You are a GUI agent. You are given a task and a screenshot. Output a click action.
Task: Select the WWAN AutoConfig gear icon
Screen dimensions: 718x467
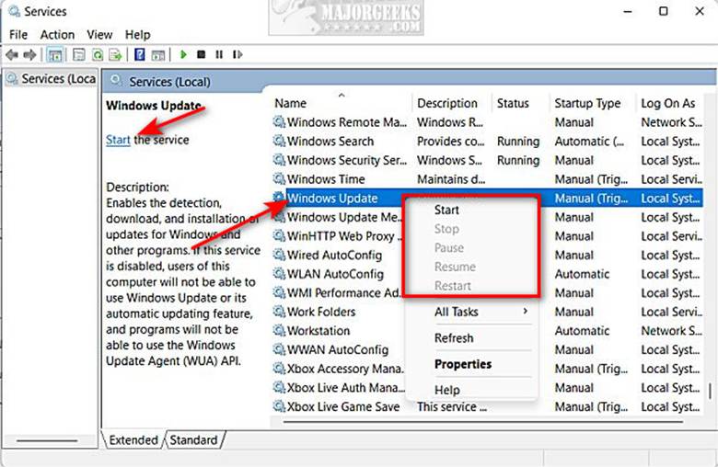(x=279, y=349)
